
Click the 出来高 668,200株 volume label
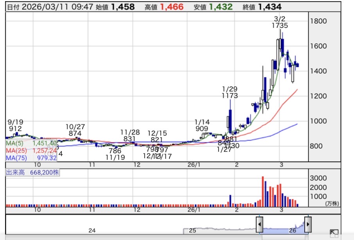click(x=32, y=172)
